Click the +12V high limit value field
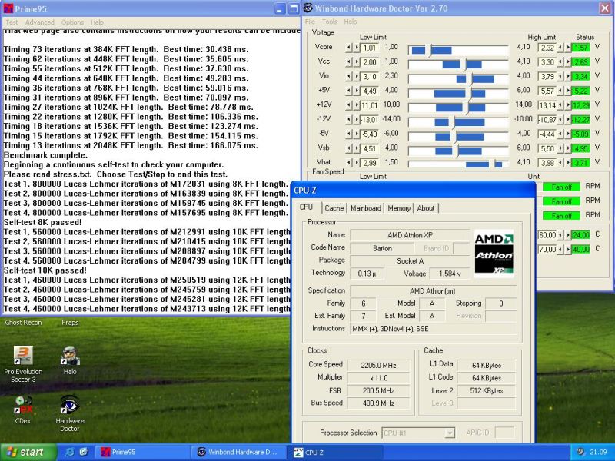 (547, 105)
